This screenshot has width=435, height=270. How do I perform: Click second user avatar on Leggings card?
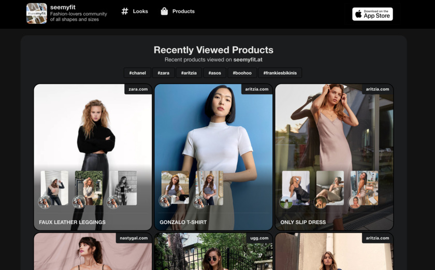tap(79, 202)
